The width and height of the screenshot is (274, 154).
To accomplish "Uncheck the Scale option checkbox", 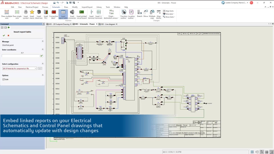I will click(3, 79).
